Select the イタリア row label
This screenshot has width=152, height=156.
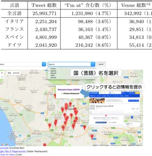click(x=14, y=21)
